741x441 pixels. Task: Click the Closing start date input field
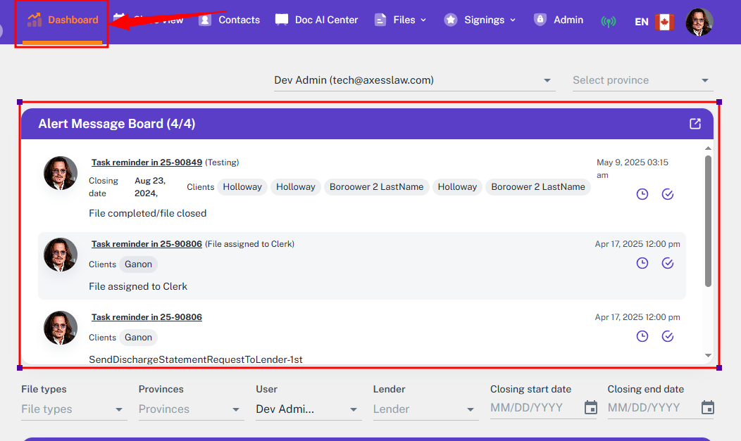point(534,408)
